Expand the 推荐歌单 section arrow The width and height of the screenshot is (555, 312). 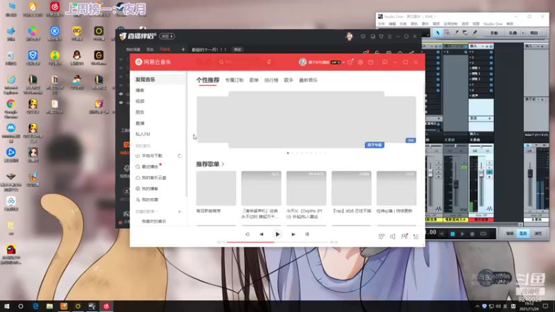pos(223,164)
